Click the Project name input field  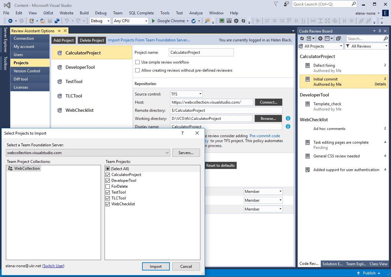[x=201, y=52]
